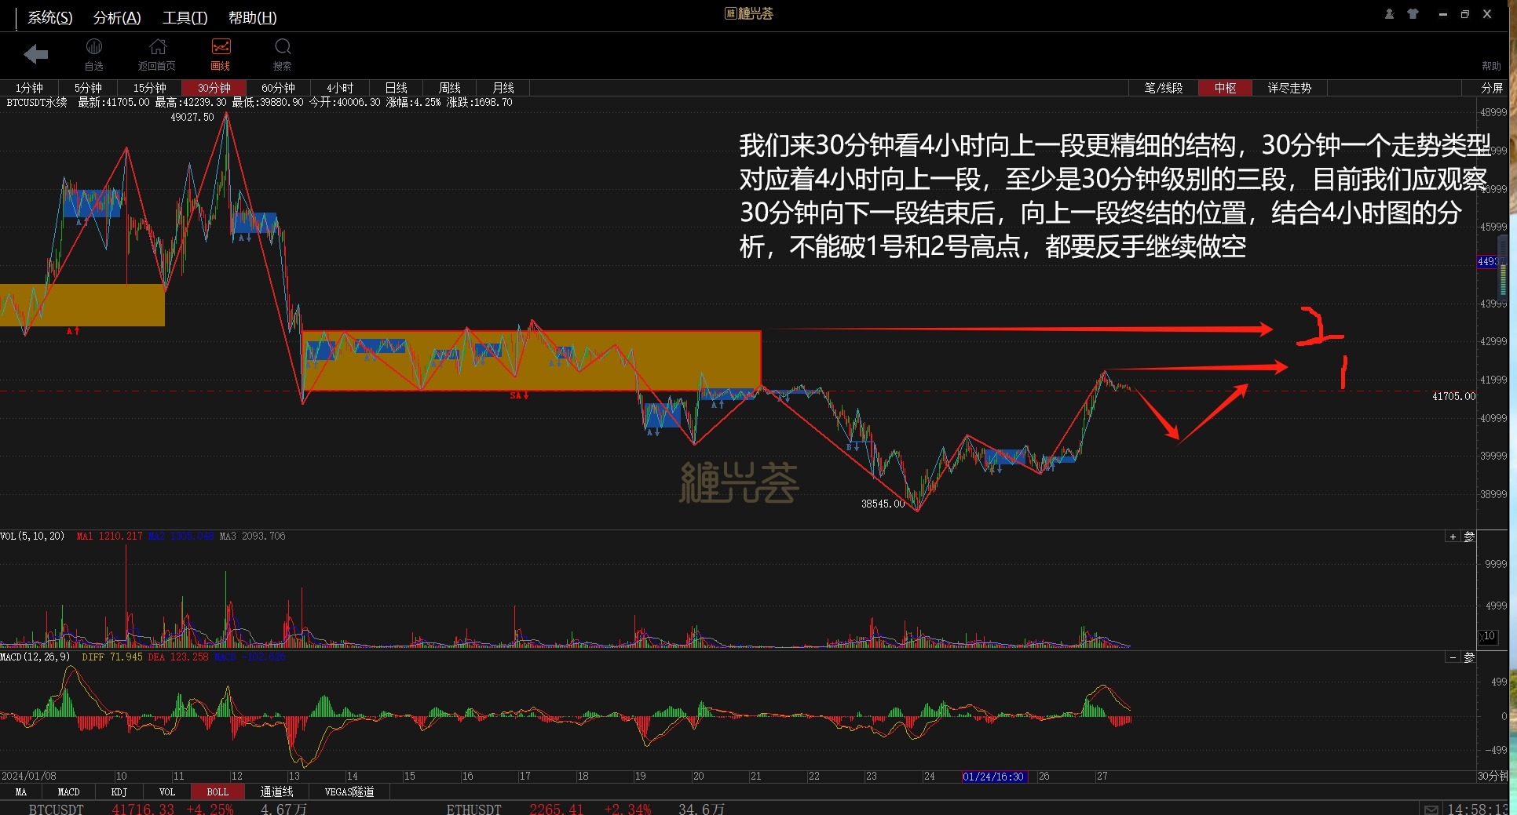This screenshot has width=1517, height=815.
Task: Open the skin theme shirt icon
Action: click(x=1413, y=14)
